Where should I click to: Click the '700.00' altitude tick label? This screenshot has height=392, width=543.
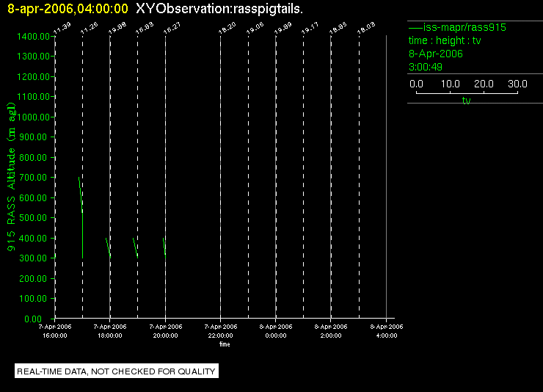(33, 178)
